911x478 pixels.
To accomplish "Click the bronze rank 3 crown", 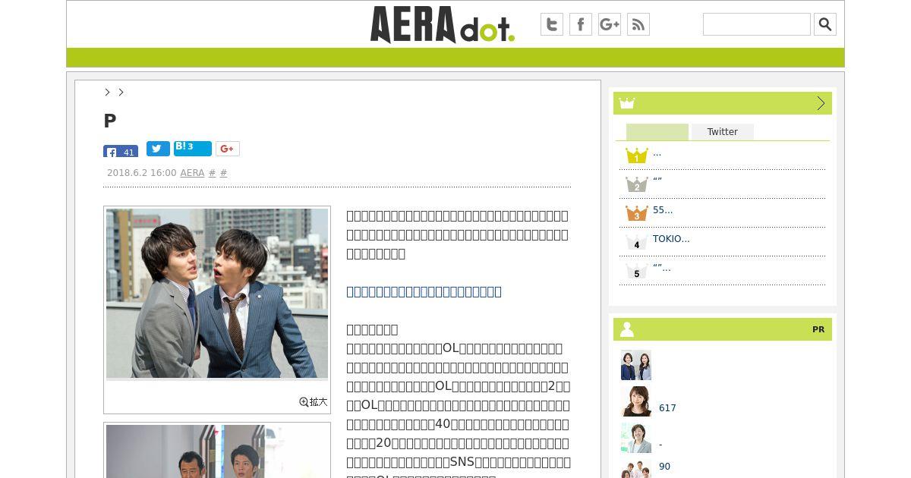I will tap(636, 213).
